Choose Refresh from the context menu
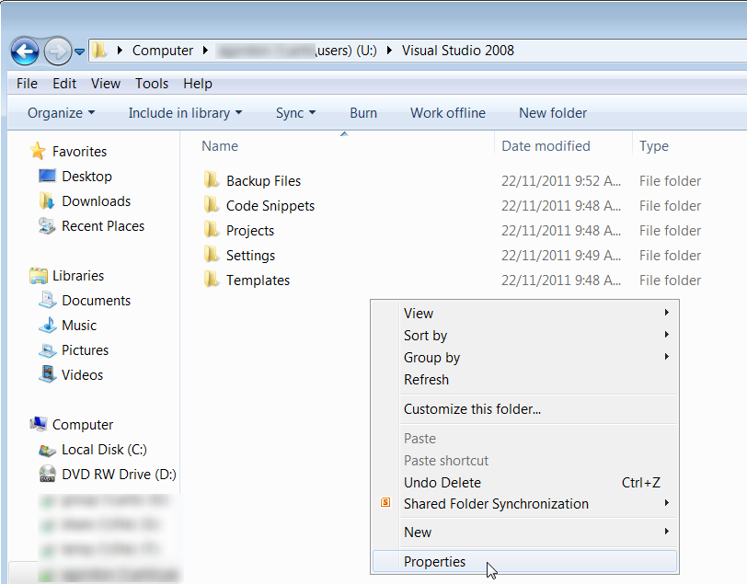Viewport: 747px width, 584px height. (524, 380)
